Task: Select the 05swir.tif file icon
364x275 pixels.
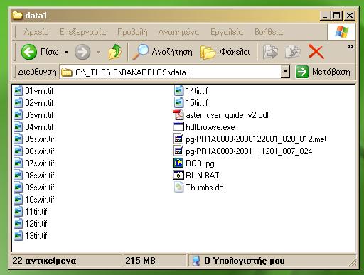Action: point(18,139)
